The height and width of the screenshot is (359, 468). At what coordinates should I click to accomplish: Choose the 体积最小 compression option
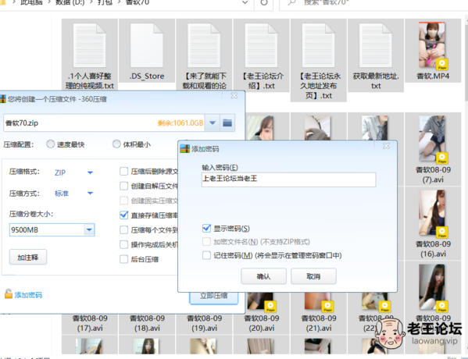116,144
